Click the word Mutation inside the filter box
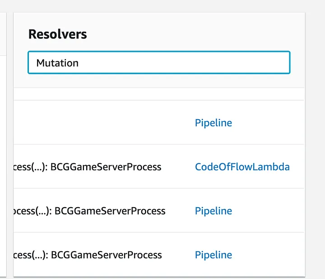This screenshot has height=279, width=325. [x=57, y=63]
